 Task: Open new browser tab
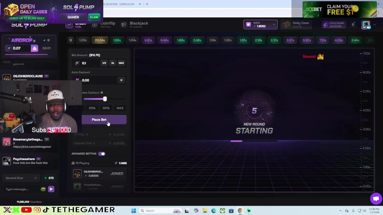(x=147, y=4)
